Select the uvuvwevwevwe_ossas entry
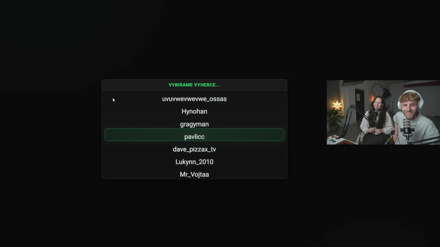This screenshot has height=247, width=440. [x=194, y=99]
